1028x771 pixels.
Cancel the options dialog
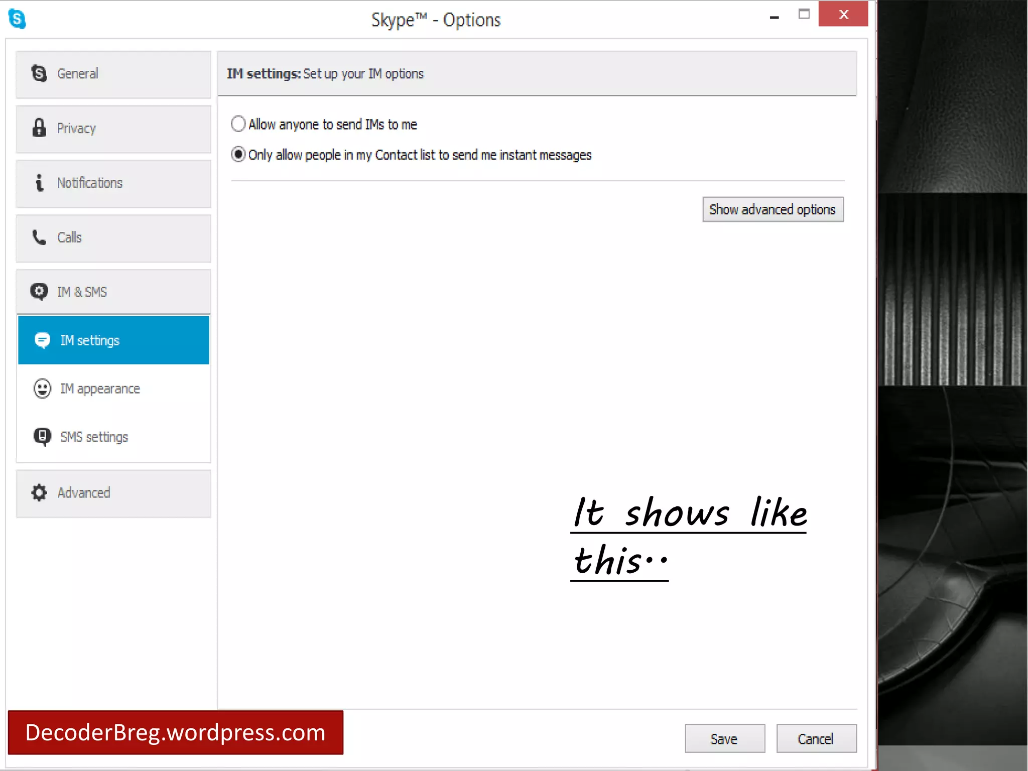[816, 738]
